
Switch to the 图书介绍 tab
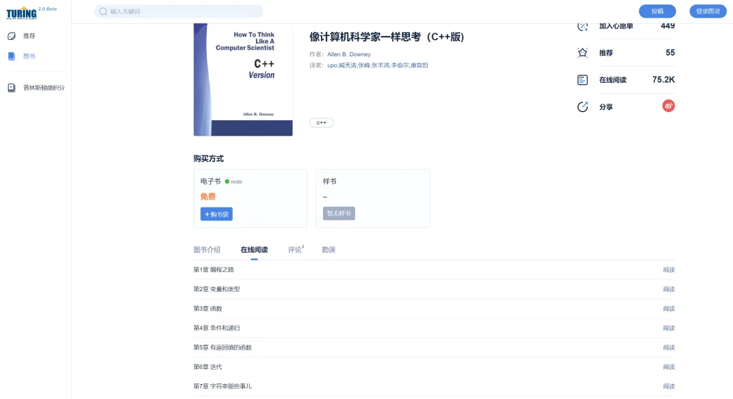pyautogui.click(x=206, y=250)
